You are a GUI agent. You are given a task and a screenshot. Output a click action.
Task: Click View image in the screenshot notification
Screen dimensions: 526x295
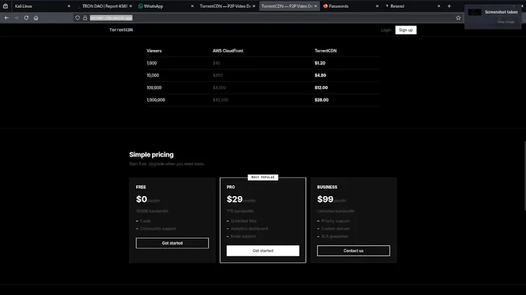[x=506, y=22]
